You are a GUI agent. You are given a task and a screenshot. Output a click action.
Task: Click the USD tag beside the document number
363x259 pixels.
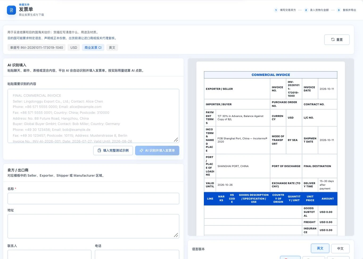[x=74, y=48]
